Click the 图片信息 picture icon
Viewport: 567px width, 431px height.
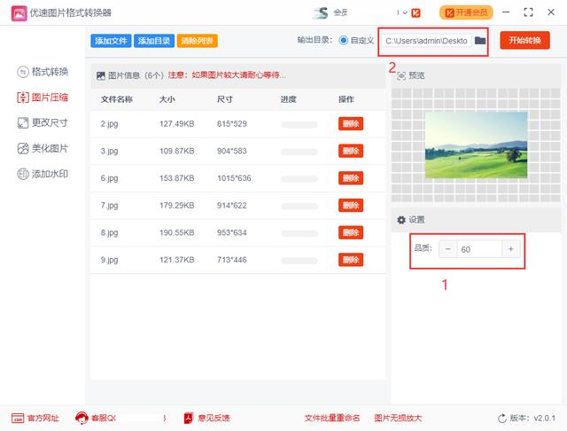coord(100,75)
